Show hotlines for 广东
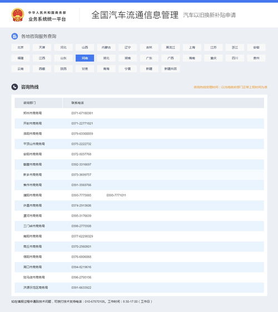 (149, 58)
